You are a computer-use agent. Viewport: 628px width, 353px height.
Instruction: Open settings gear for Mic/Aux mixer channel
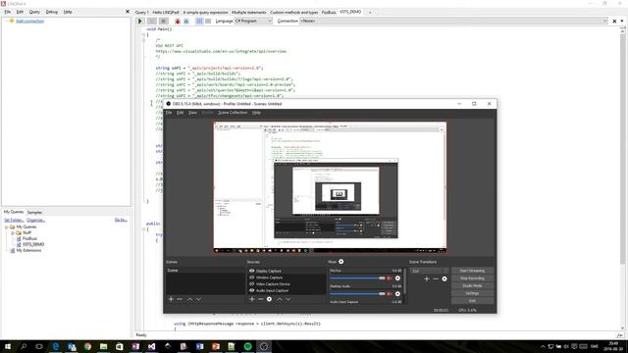click(x=397, y=278)
